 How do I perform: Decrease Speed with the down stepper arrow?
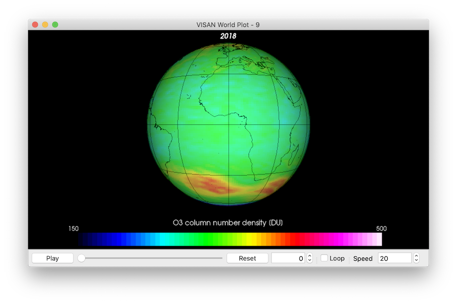(x=416, y=260)
